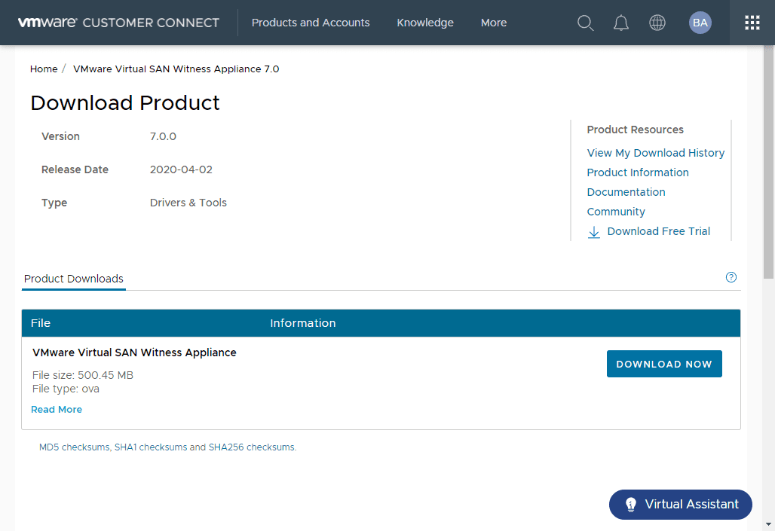Click the help question mark icon

pyautogui.click(x=731, y=277)
